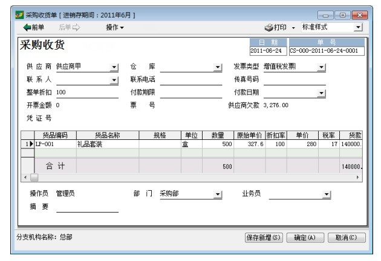Click the 开票金额 value 0

pyautogui.click(x=57, y=105)
